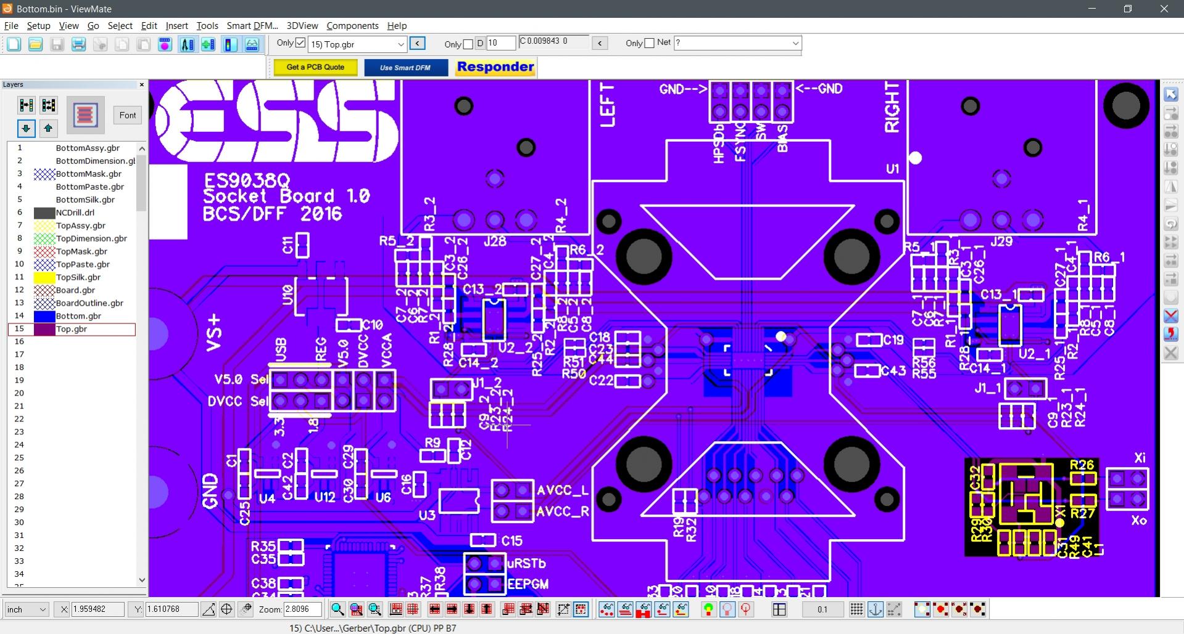Click the Get a PCB Quote button
The width and height of the screenshot is (1184, 634).
click(x=315, y=67)
